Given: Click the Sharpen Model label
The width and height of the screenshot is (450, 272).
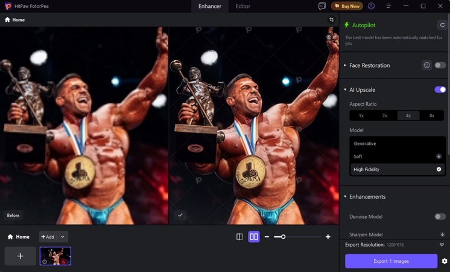Looking at the screenshot, I should [x=366, y=235].
